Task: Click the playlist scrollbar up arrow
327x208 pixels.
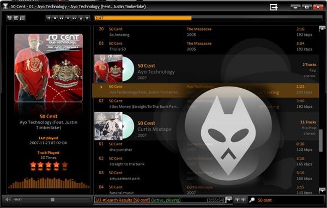Action: [x=322, y=28]
